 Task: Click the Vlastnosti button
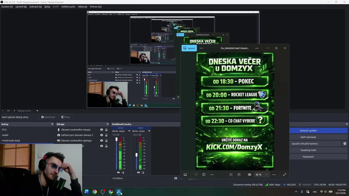[48, 117]
